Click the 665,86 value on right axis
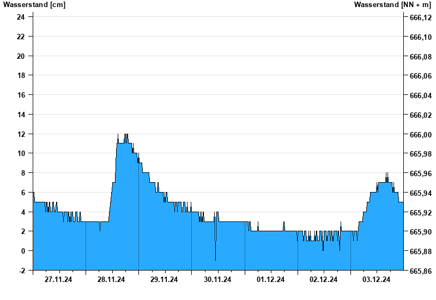436x300 pixels. click(421, 271)
